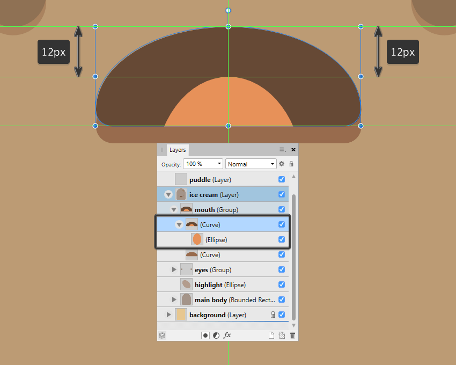Select the orange Ellipse layer thumbnail
The width and height of the screenshot is (456, 365).
[x=197, y=239]
